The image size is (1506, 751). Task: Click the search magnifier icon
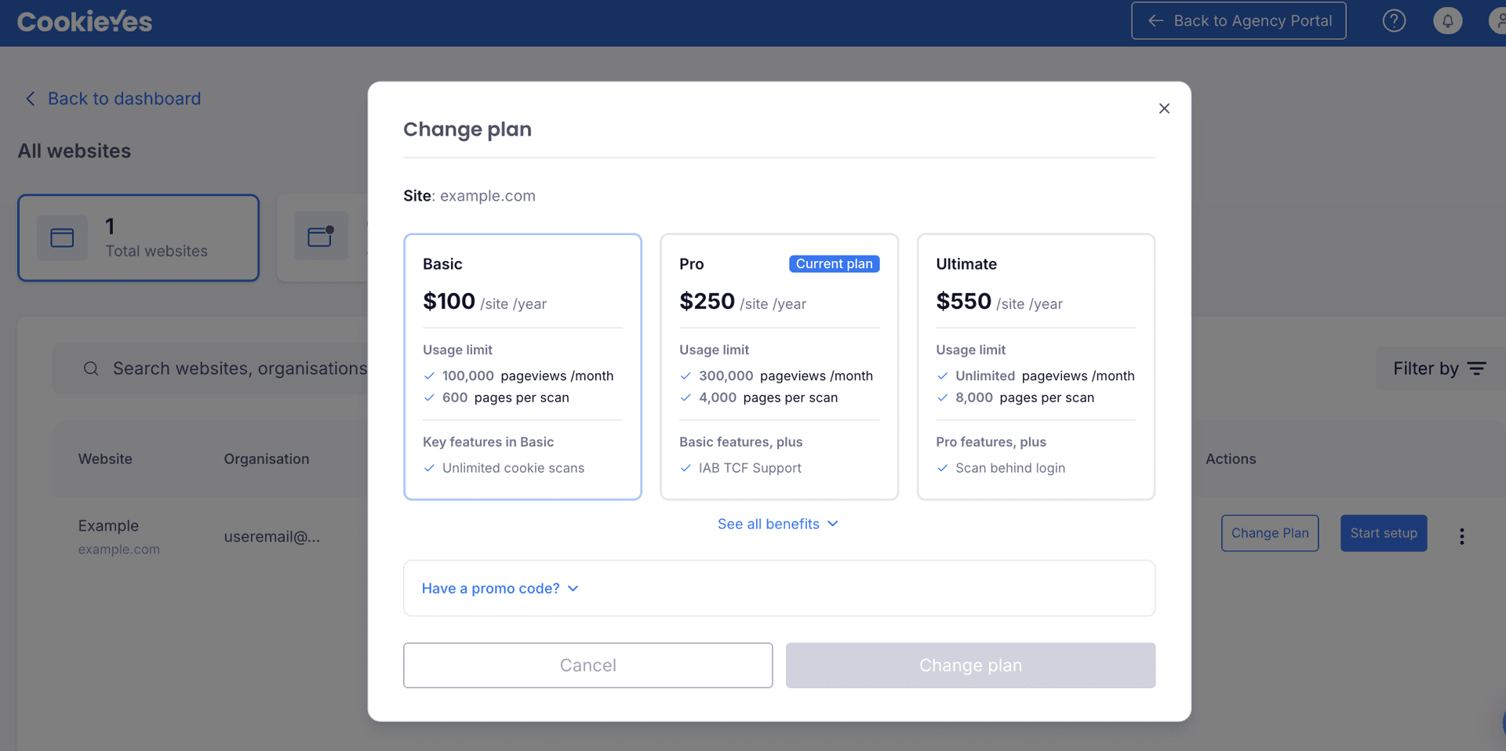[x=91, y=368]
